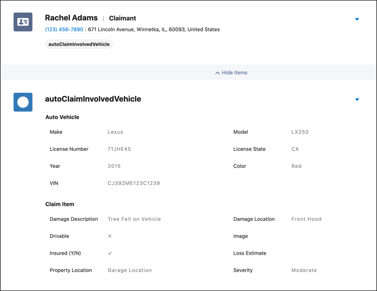Click the Damage Description Tree Fell on Vehicle

[x=134, y=219]
